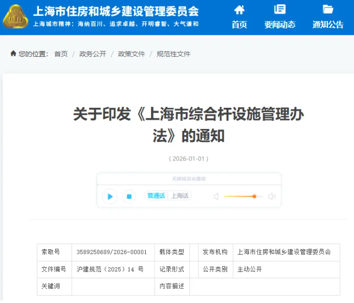The height and width of the screenshot is (303, 354).
Task: Click the 上海市住房和城乡建设管理委员会 site title
Action: coord(116,11)
